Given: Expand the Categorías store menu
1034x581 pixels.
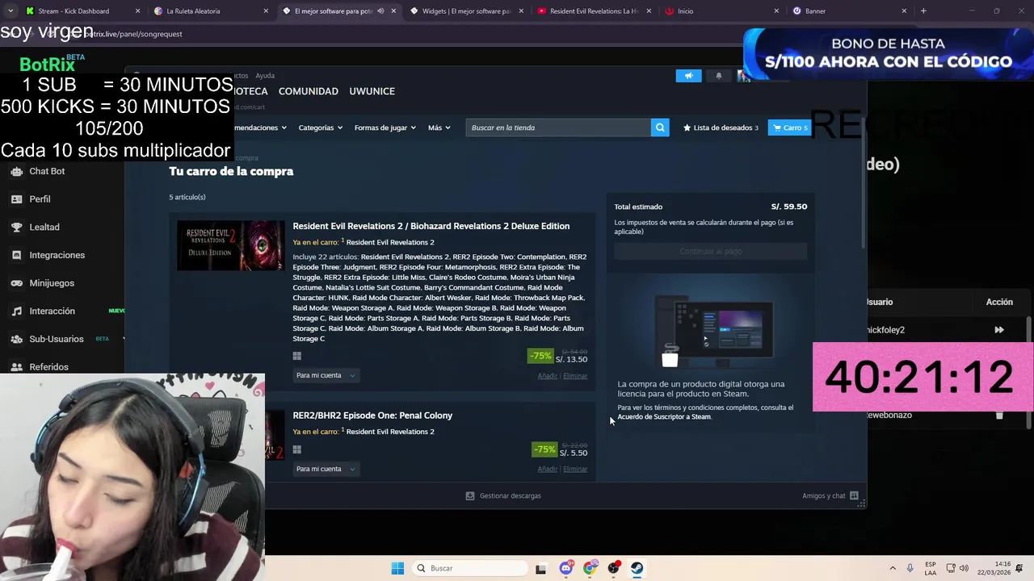Looking at the screenshot, I should pos(320,127).
